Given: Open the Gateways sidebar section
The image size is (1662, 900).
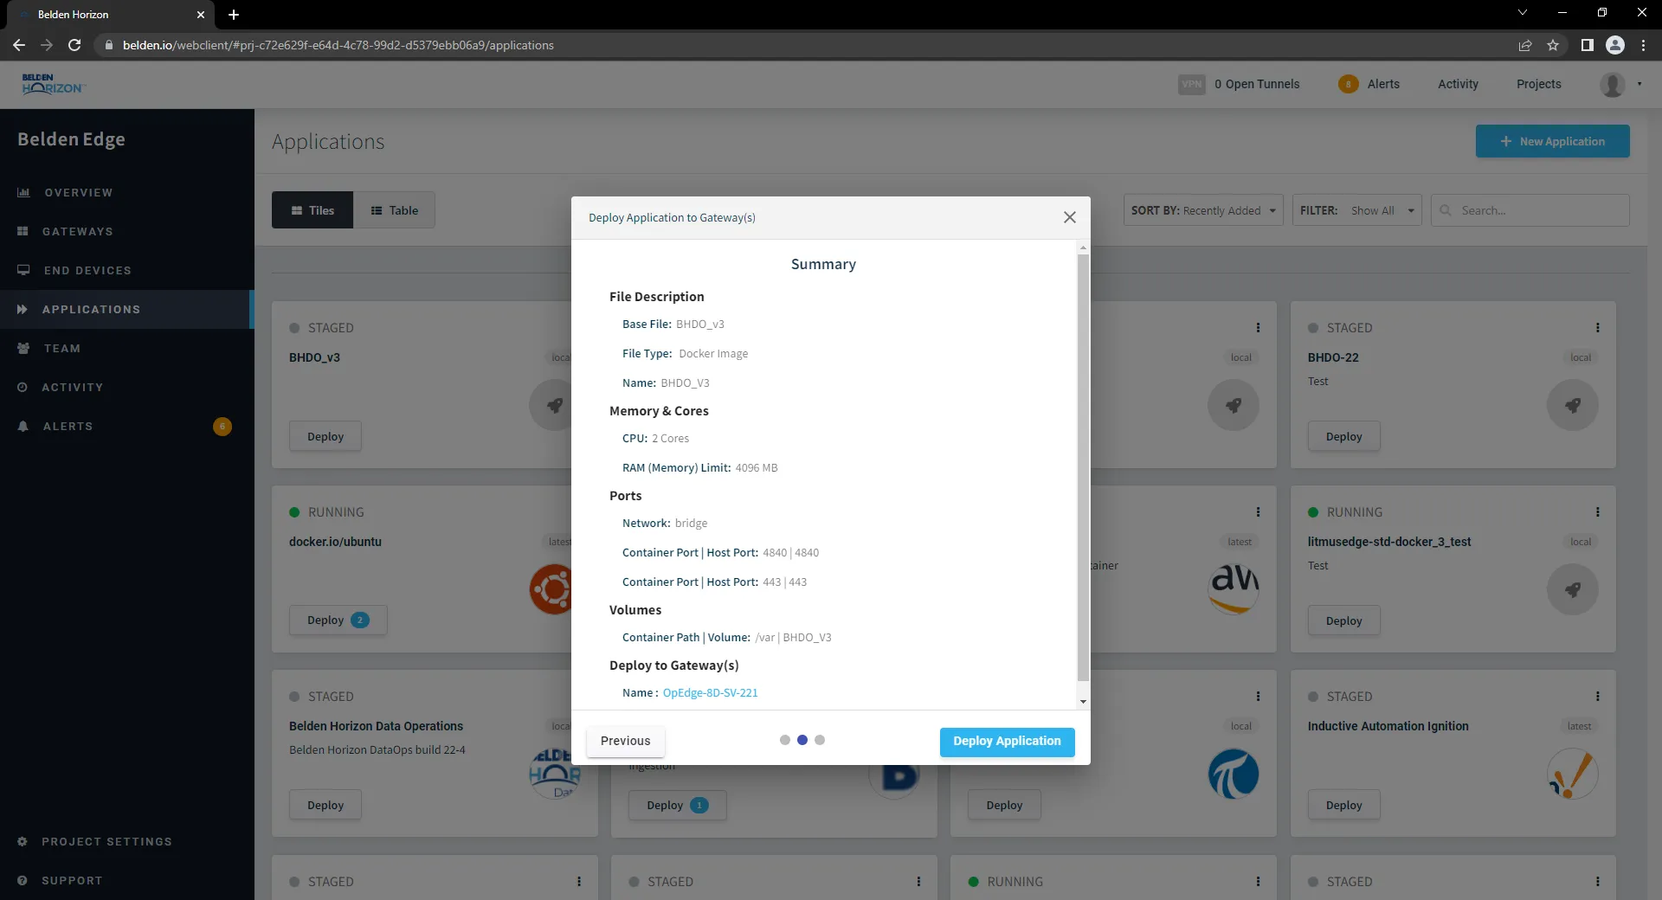Looking at the screenshot, I should pyautogui.click(x=127, y=231).
